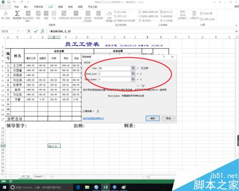The height and width of the screenshot is (191, 239).
Task: Click the Cancel (取消) button in dialog
Action: 168,118
